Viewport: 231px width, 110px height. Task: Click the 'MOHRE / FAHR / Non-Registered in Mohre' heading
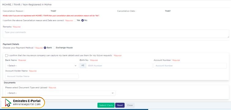coord(27,5)
